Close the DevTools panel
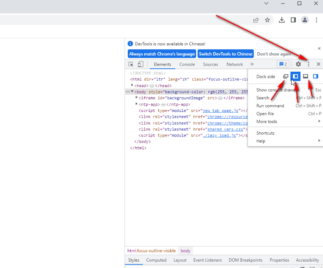Viewport: 323px width, 268px height. (318, 64)
